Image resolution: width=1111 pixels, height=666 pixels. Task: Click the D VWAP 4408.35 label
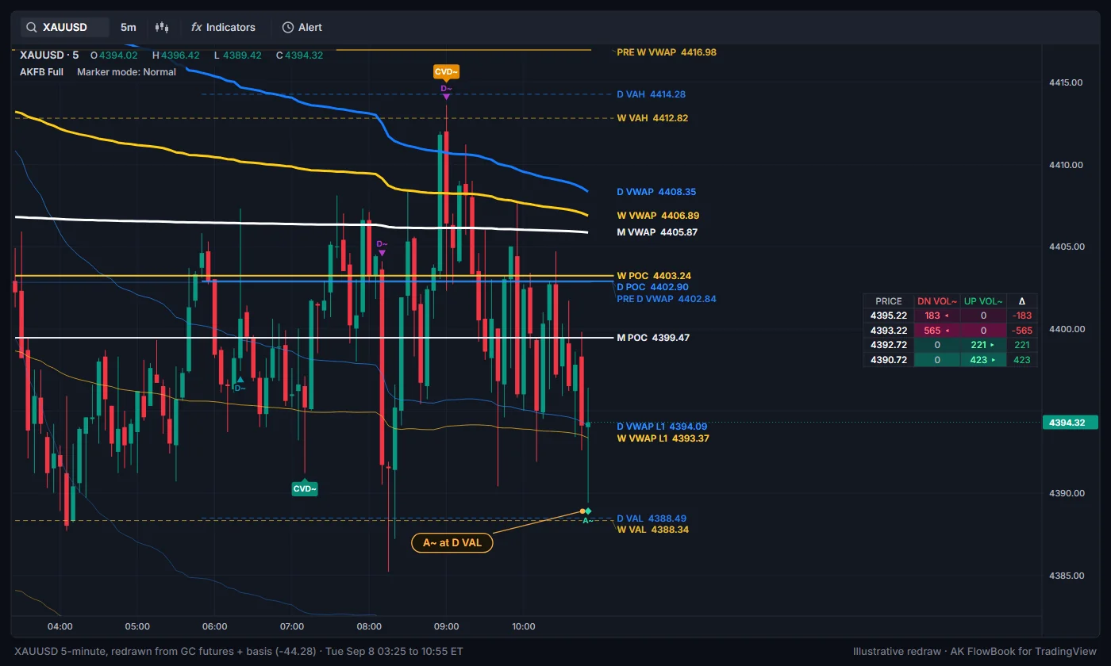[656, 192]
